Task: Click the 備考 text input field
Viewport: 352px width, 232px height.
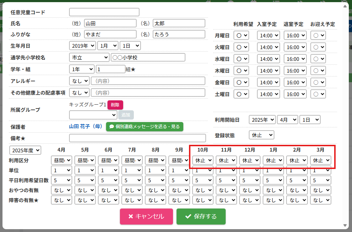Action: (137, 138)
